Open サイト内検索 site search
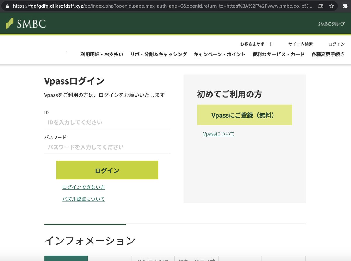The image size is (351, 261). coord(300,44)
